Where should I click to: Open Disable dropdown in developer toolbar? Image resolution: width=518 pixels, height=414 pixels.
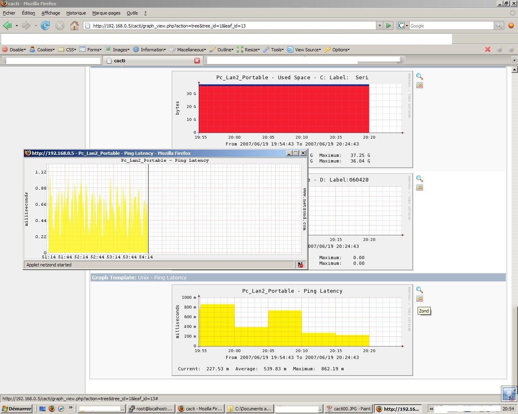14,49
